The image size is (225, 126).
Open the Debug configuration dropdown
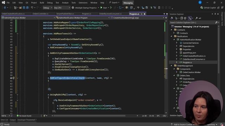click(x=48, y=8)
